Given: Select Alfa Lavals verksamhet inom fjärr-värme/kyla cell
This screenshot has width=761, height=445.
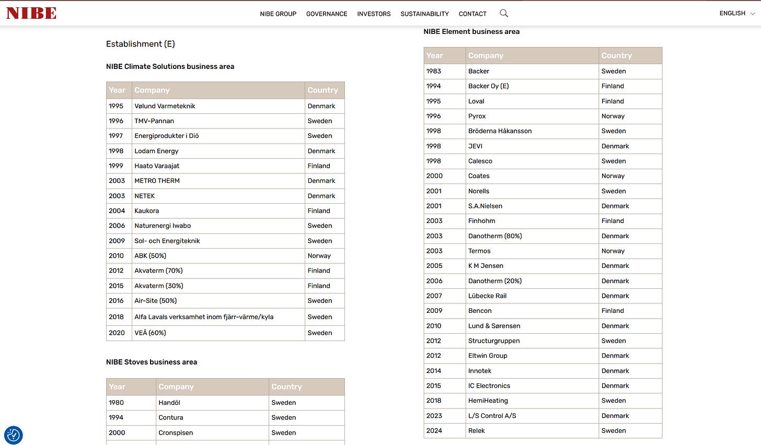Looking at the screenshot, I should pos(218,317).
